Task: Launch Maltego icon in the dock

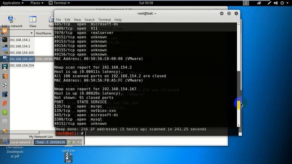Action: pos(5,58)
